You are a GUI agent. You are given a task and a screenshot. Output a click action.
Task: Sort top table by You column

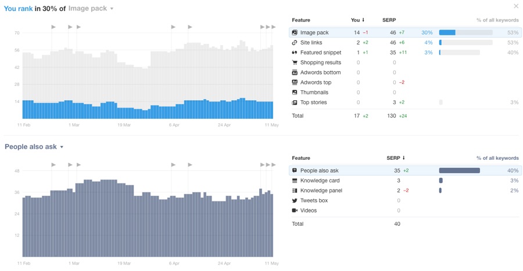click(357, 20)
